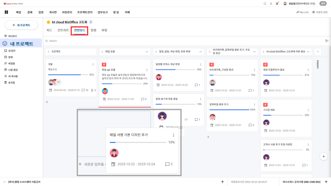Screen dimensions: 331x186
Task: Open comments icon on 메일 api 호출 card
Action: (142, 99)
